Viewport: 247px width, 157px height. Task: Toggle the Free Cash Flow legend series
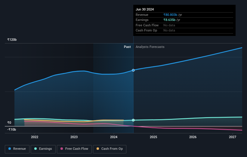[74, 149]
